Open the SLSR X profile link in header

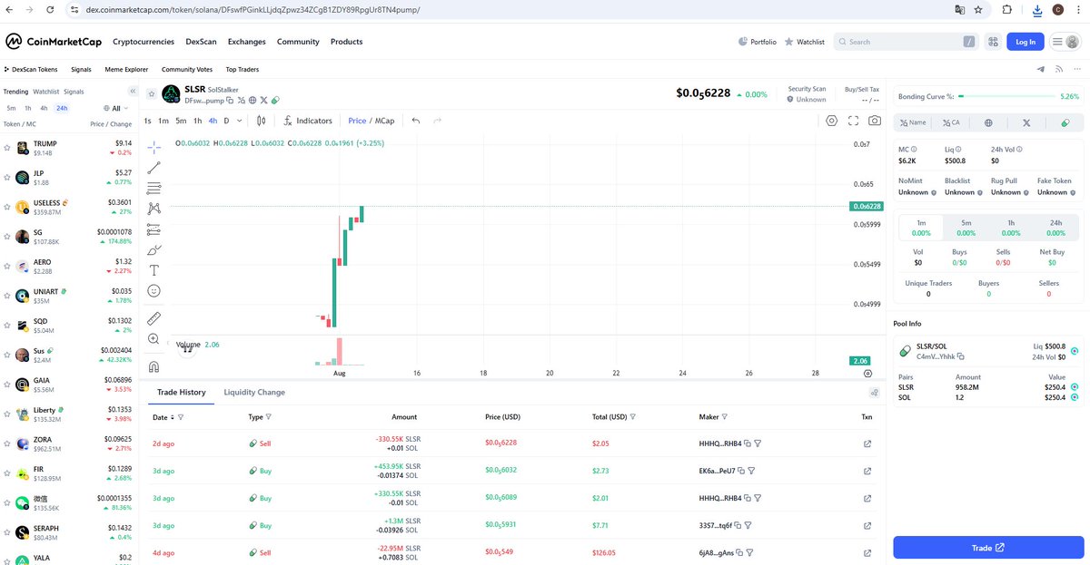(x=264, y=101)
